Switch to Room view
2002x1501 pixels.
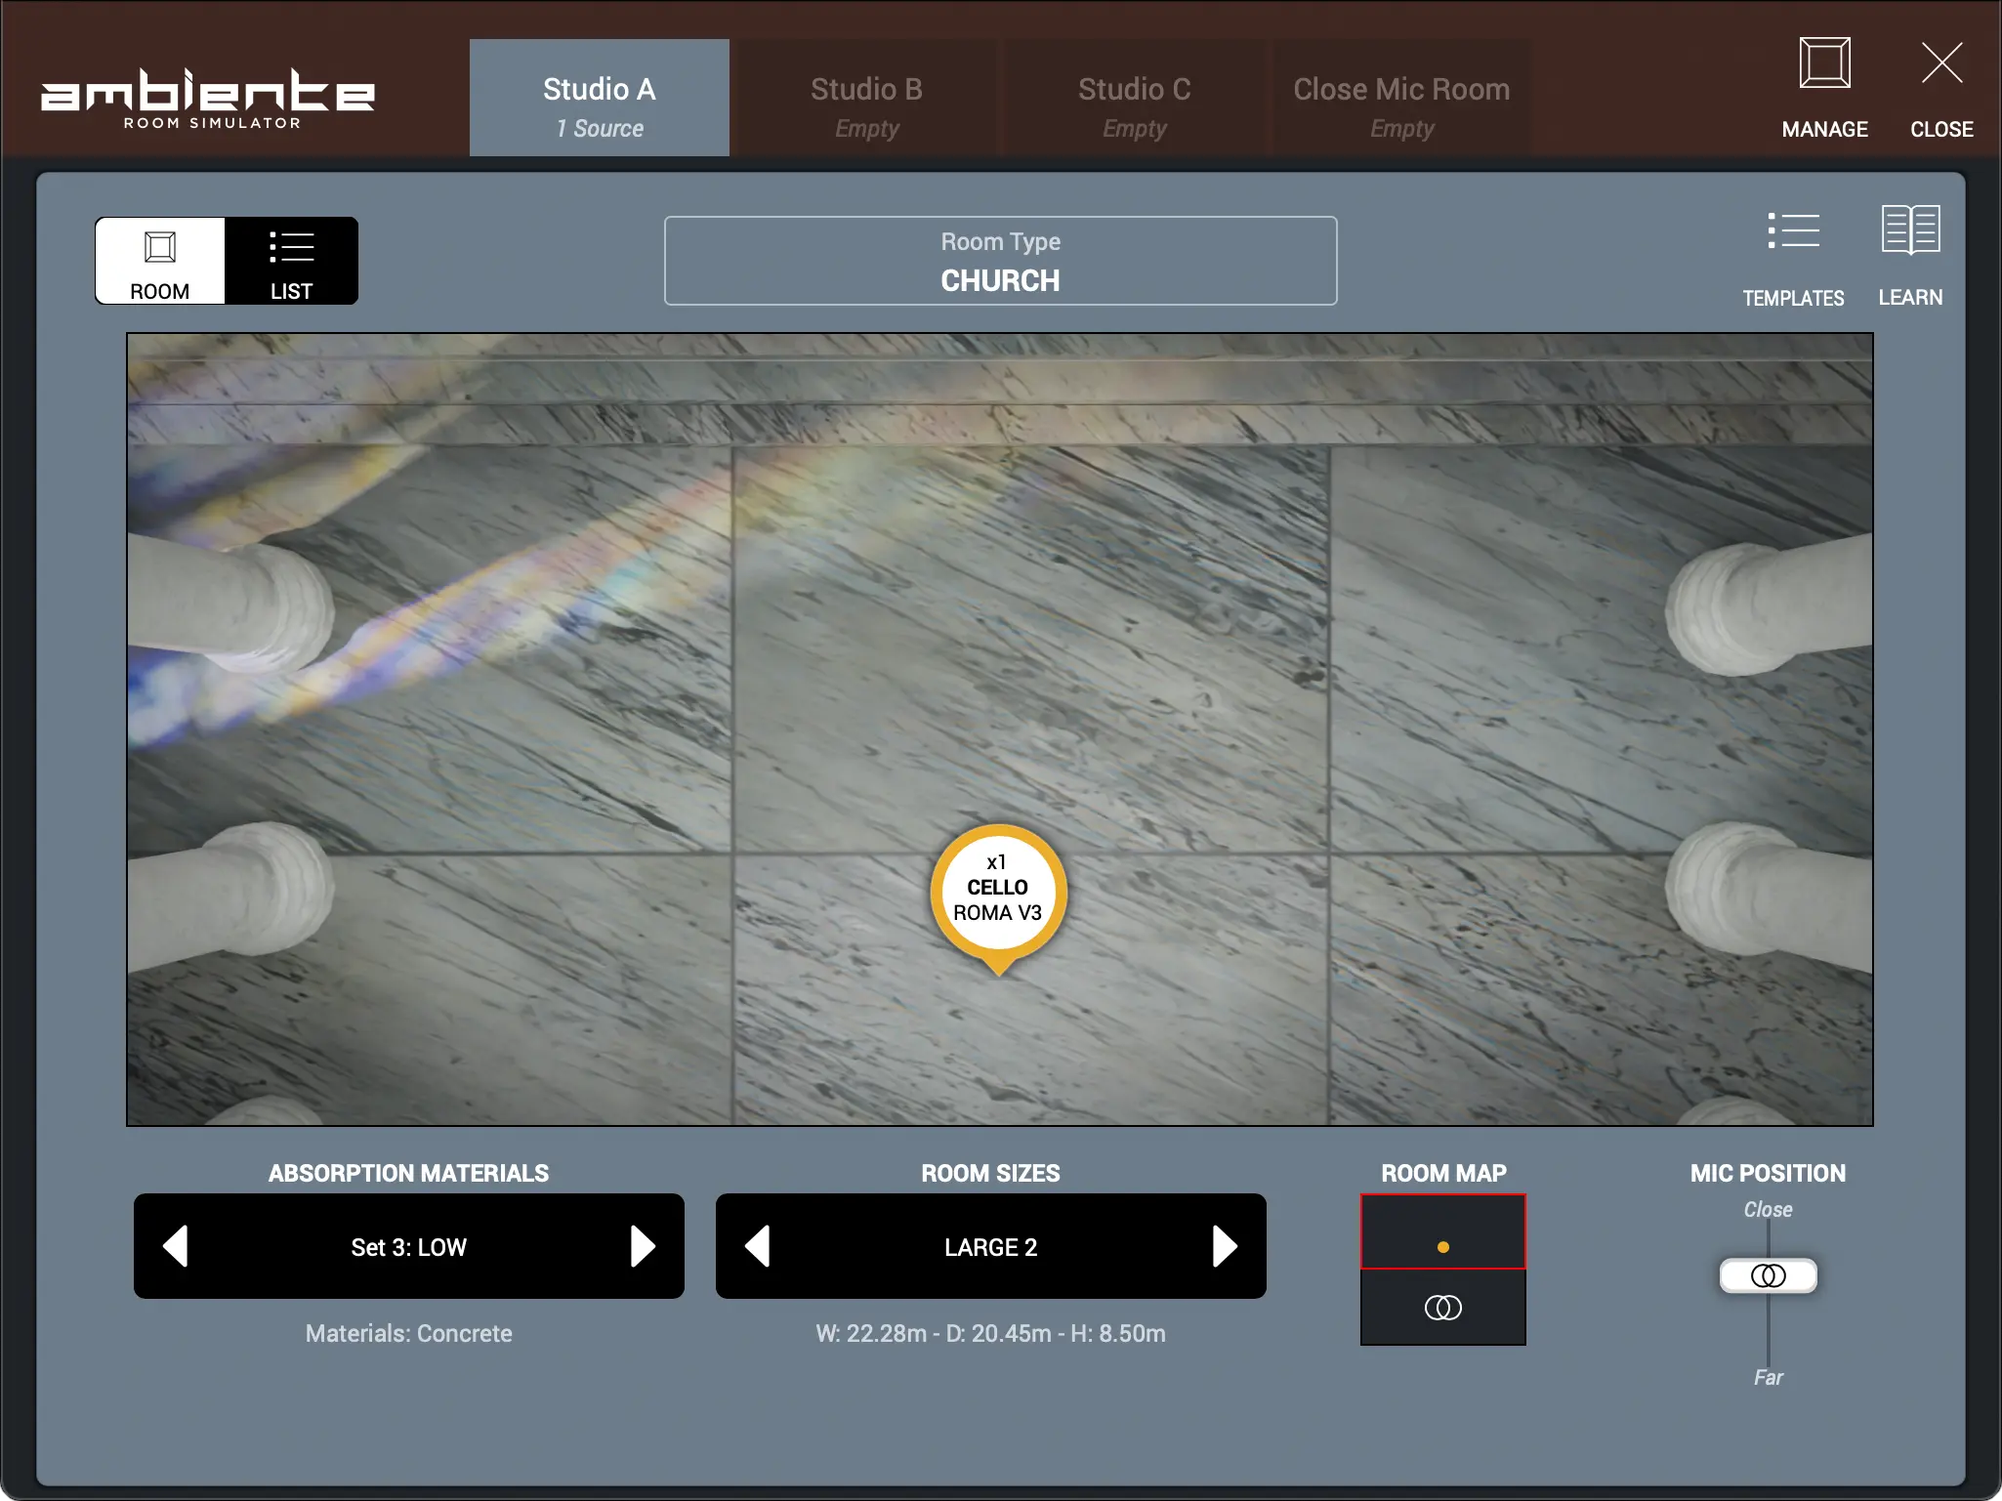[x=160, y=261]
